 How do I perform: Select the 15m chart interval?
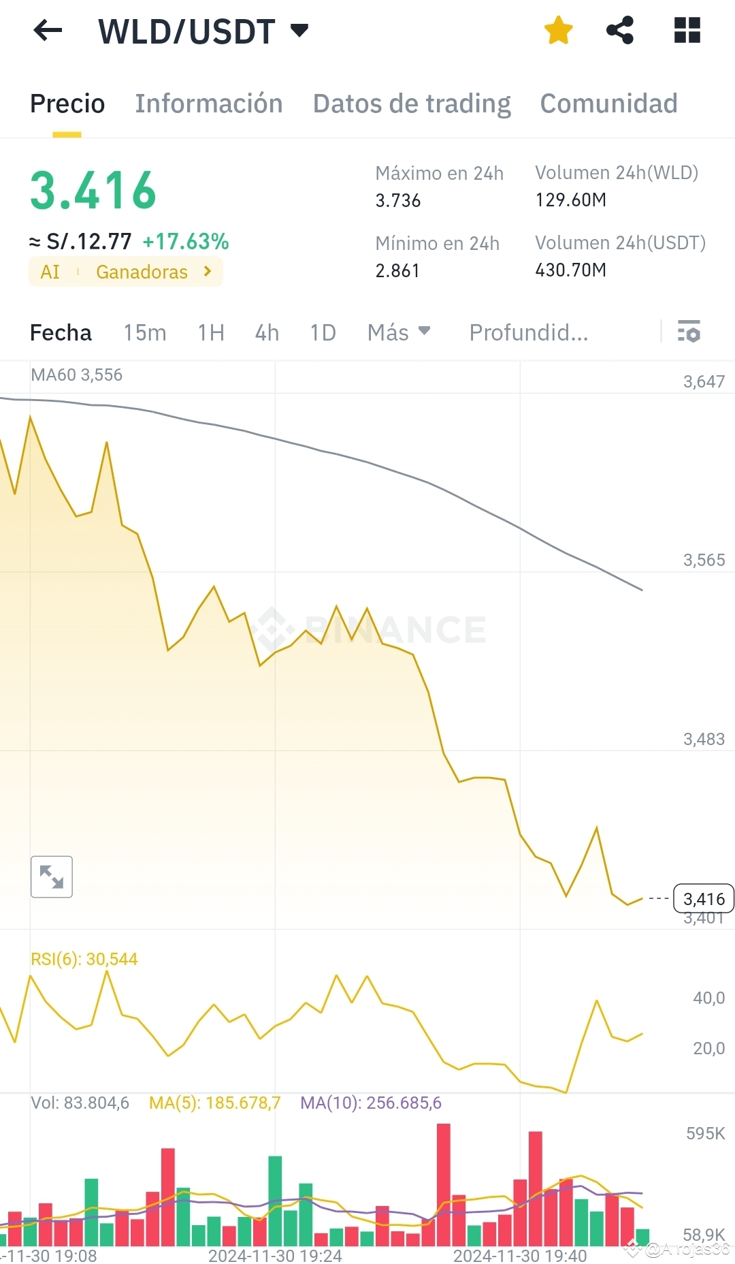click(144, 332)
